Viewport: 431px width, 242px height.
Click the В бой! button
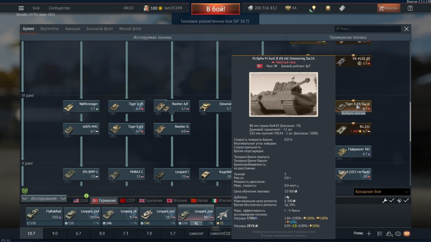click(215, 9)
